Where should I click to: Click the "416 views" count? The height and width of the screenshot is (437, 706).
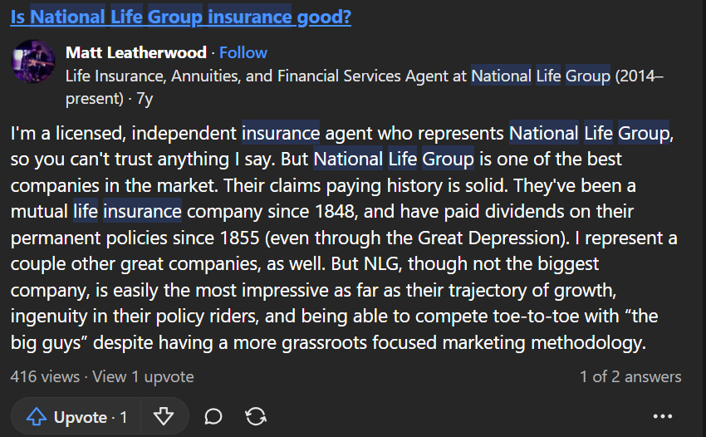45,376
